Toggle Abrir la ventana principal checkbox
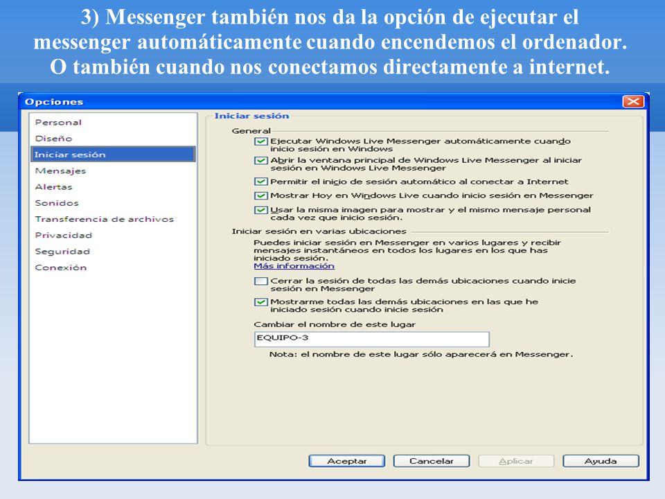Screen dimensions: 665x499 pos(260,160)
